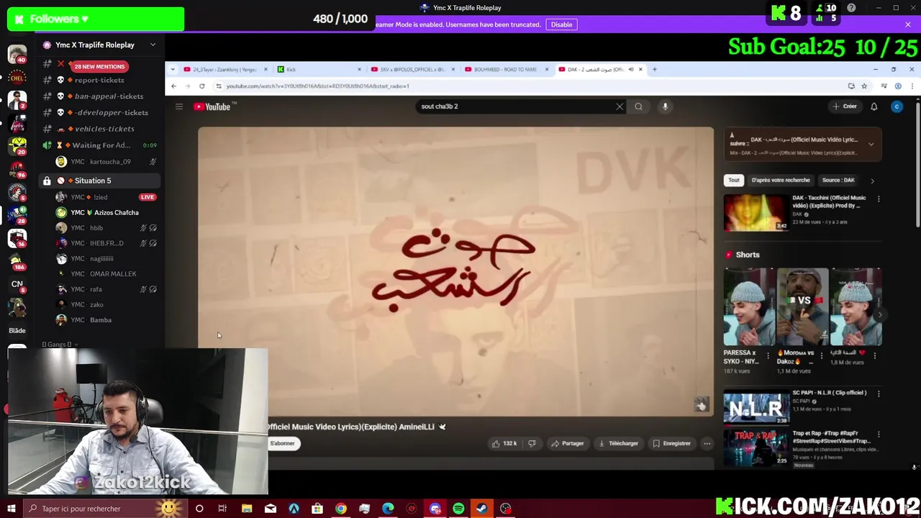Open Google Chrome from the taskbar
Image resolution: width=921 pixels, height=518 pixels.
(340, 509)
